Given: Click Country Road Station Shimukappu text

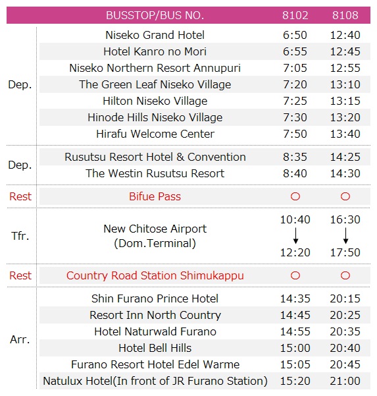Looking at the screenshot, I should [x=155, y=275].
